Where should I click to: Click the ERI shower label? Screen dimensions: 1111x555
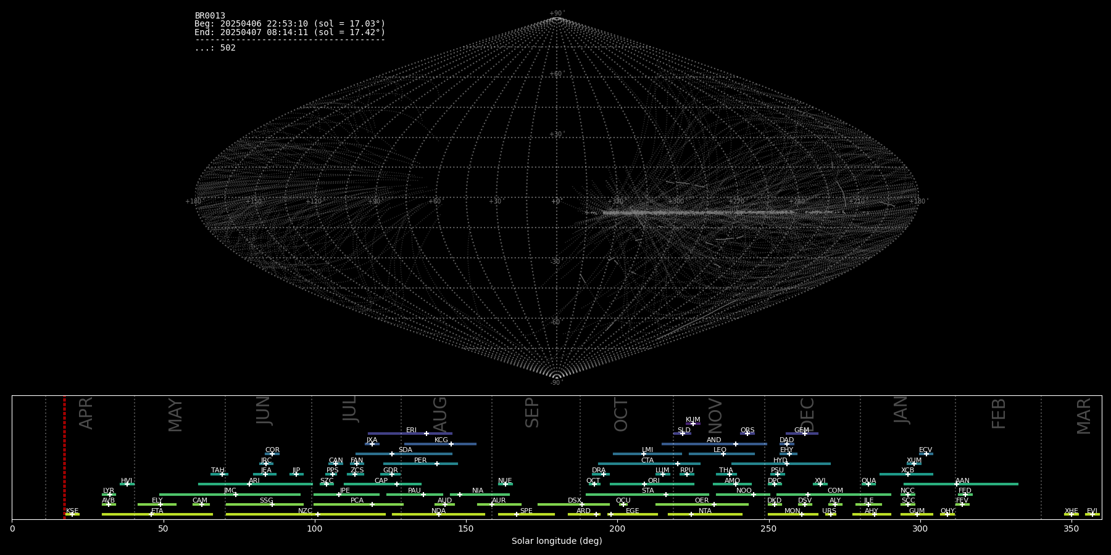411,430
